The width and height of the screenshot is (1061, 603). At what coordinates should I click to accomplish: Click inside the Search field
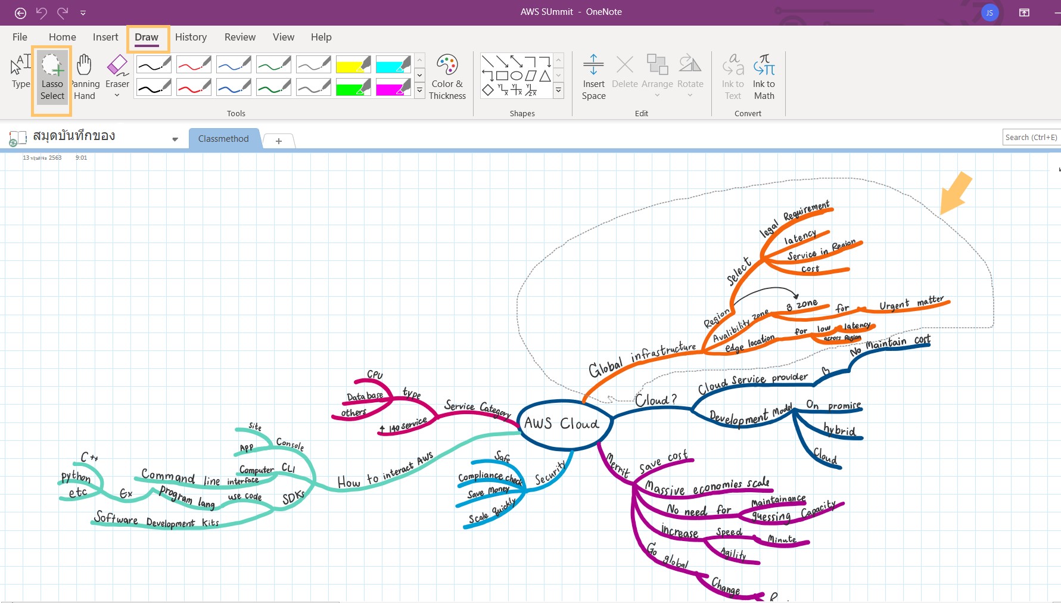[1031, 137]
